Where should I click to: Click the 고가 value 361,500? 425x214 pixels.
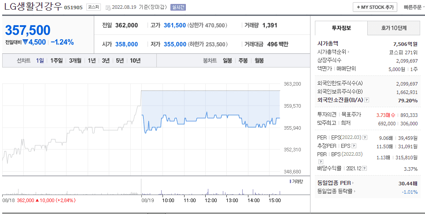tap(175, 26)
